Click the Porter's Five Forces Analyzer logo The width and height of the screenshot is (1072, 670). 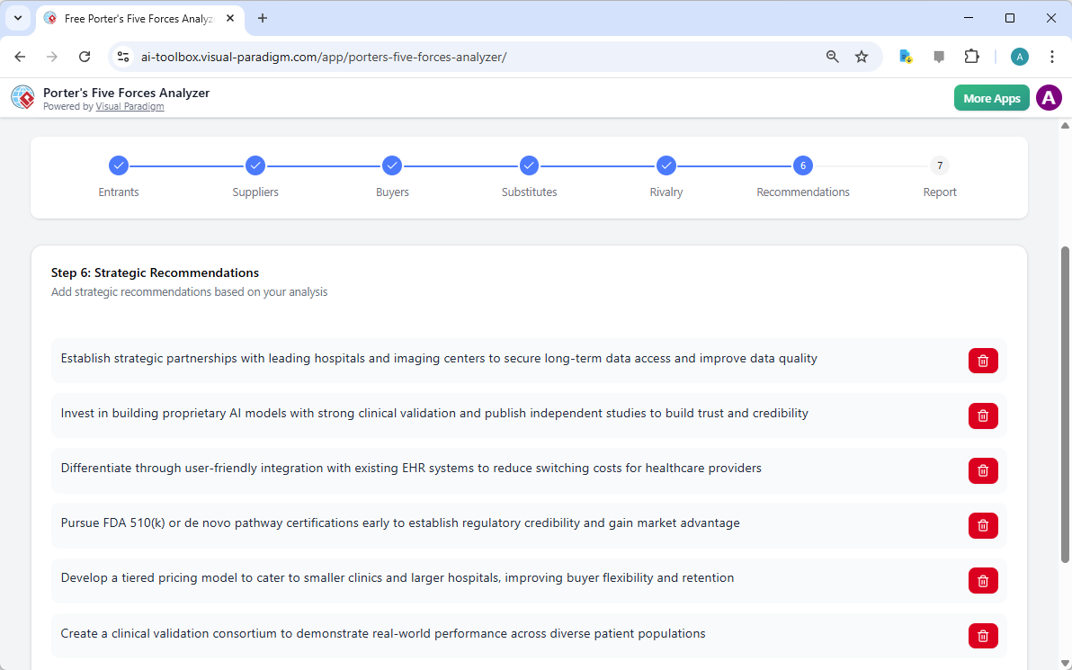point(22,97)
